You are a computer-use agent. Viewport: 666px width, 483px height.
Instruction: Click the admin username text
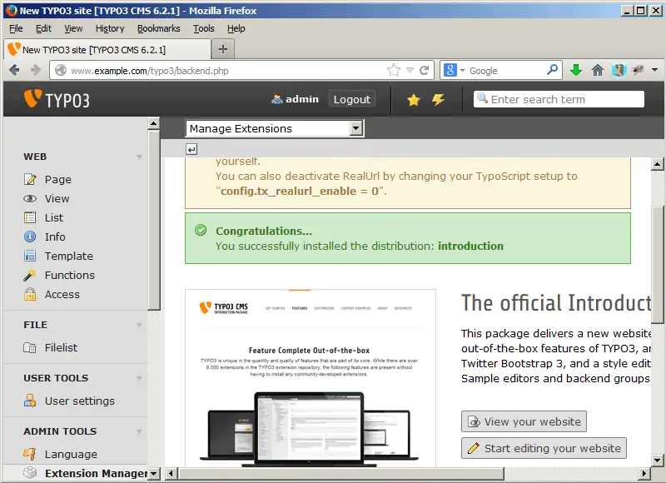click(302, 99)
